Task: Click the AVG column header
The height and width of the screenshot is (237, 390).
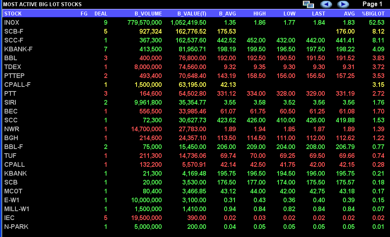Action: tap(349, 14)
